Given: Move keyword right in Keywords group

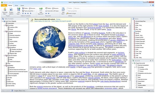Looking at the screenshot, I should (x=49, y=13).
